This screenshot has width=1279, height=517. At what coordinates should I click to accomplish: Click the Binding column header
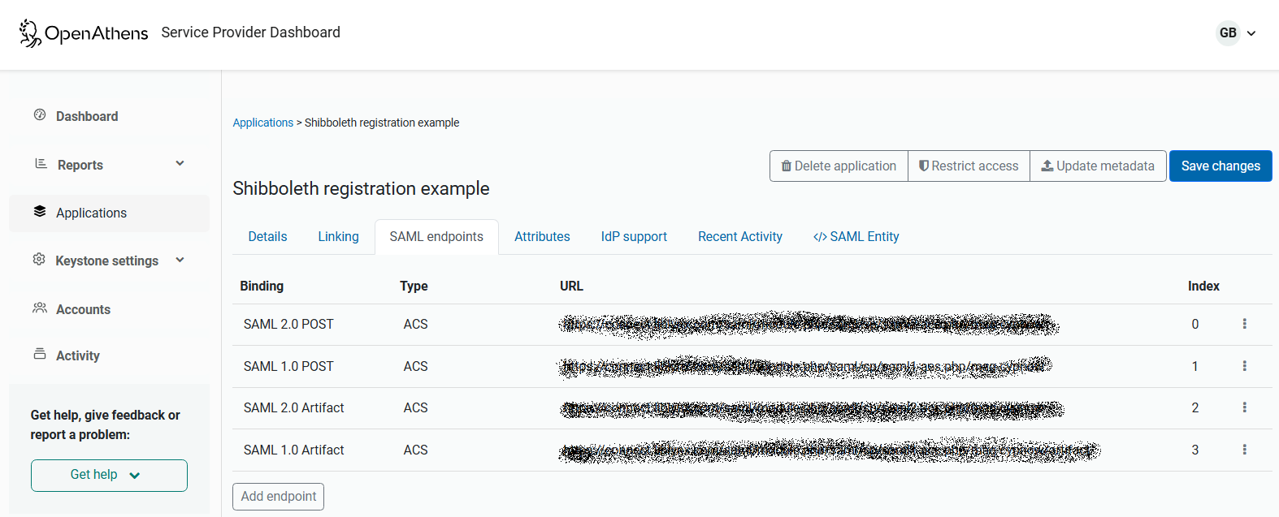coord(262,286)
